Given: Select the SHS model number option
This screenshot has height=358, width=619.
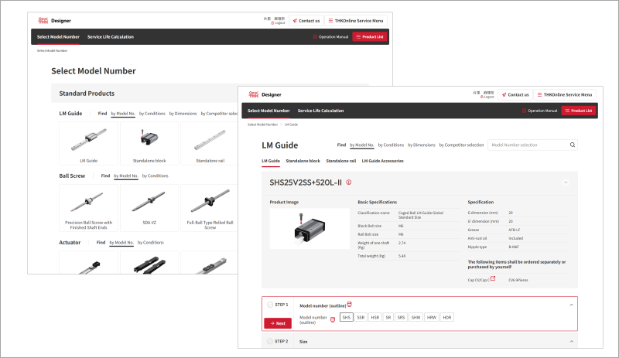Looking at the screenshot, I should pos(347,318).
